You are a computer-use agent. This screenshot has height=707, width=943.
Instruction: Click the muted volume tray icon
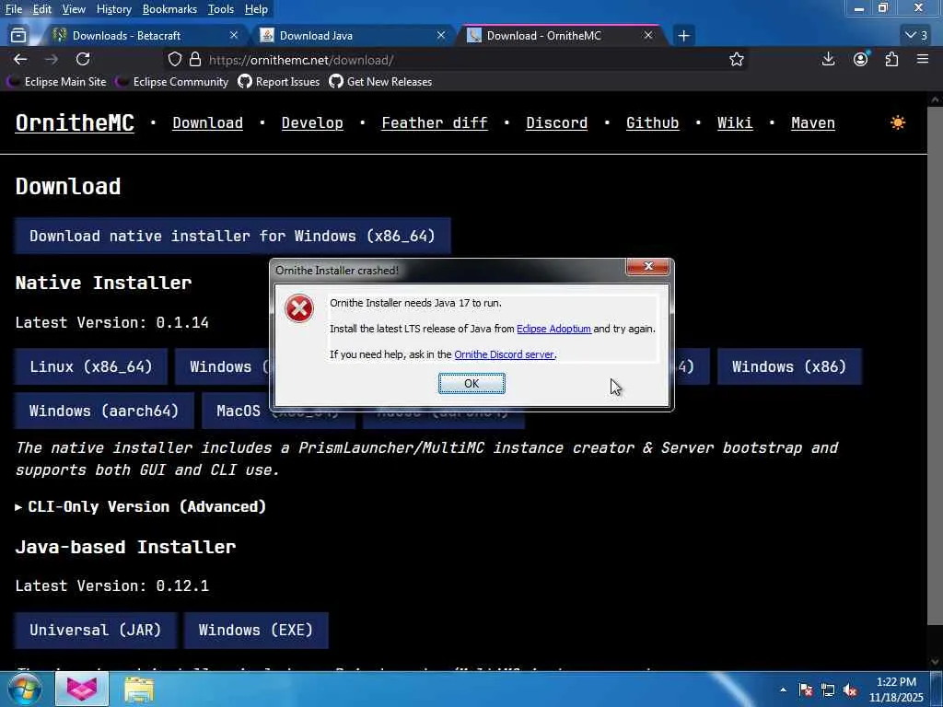pos(850,690)
